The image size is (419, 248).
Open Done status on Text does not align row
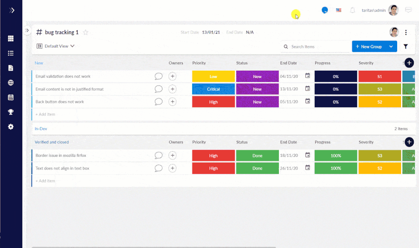(258, 168)
